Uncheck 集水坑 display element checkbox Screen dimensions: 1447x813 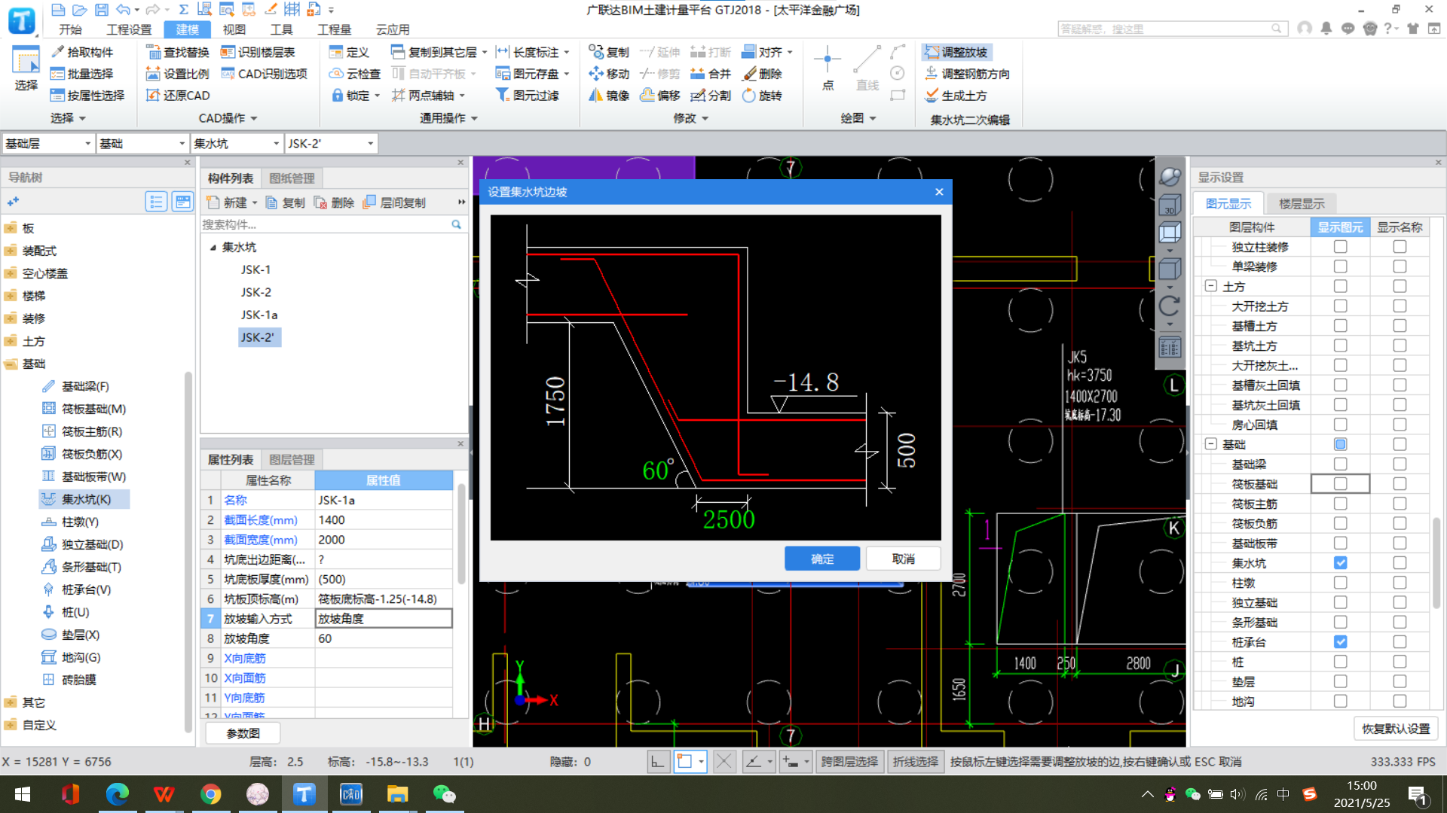pyautogui.click(x=1340, y=563)
